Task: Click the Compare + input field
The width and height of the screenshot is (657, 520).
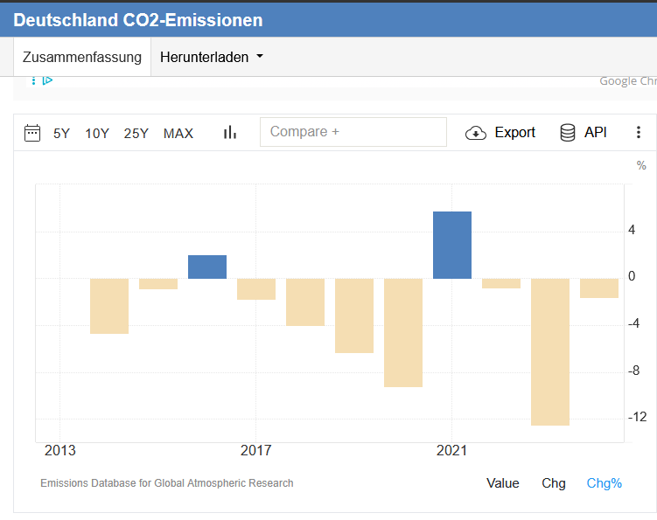Action: [x=353, y=132]
